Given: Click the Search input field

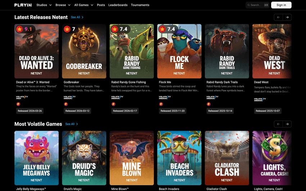Looking at the screenshot, I should coord(257,5).
